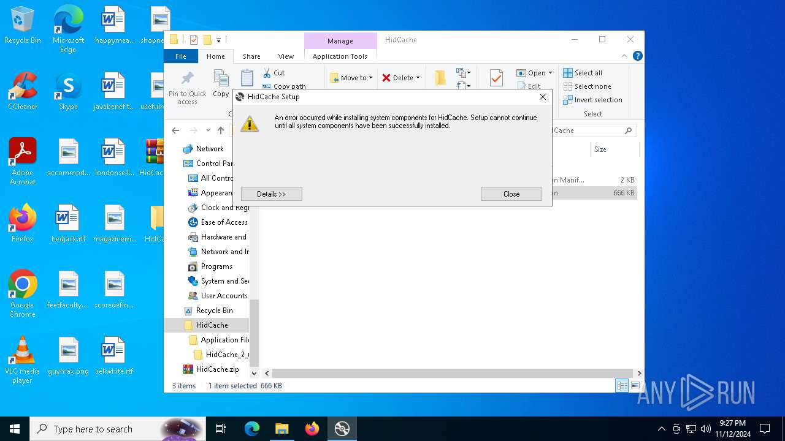The height and width of the screenshot is (441, 785).
Task: Switch to details view in status bar
Action: [622, 385]
